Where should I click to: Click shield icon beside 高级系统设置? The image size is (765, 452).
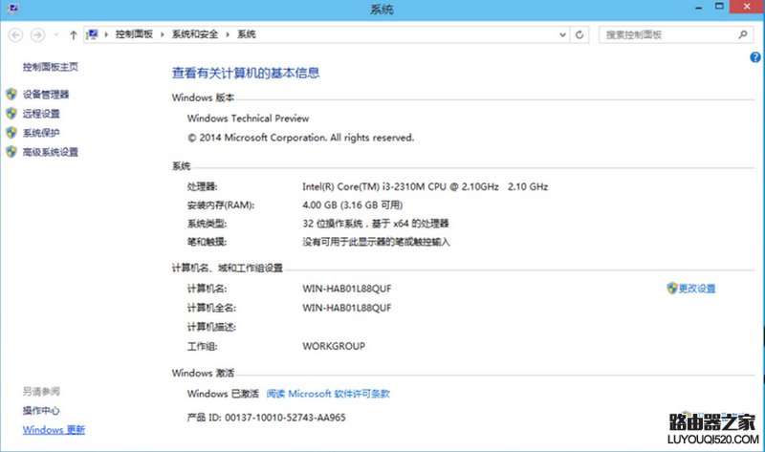[11, 151]
